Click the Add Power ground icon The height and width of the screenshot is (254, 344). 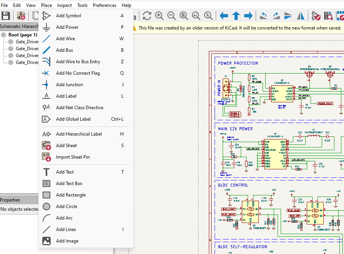coord(46,27)
